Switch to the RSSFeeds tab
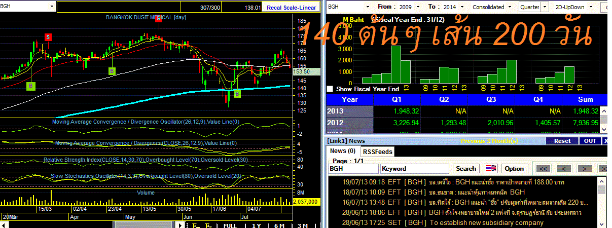 pos(378,151)
